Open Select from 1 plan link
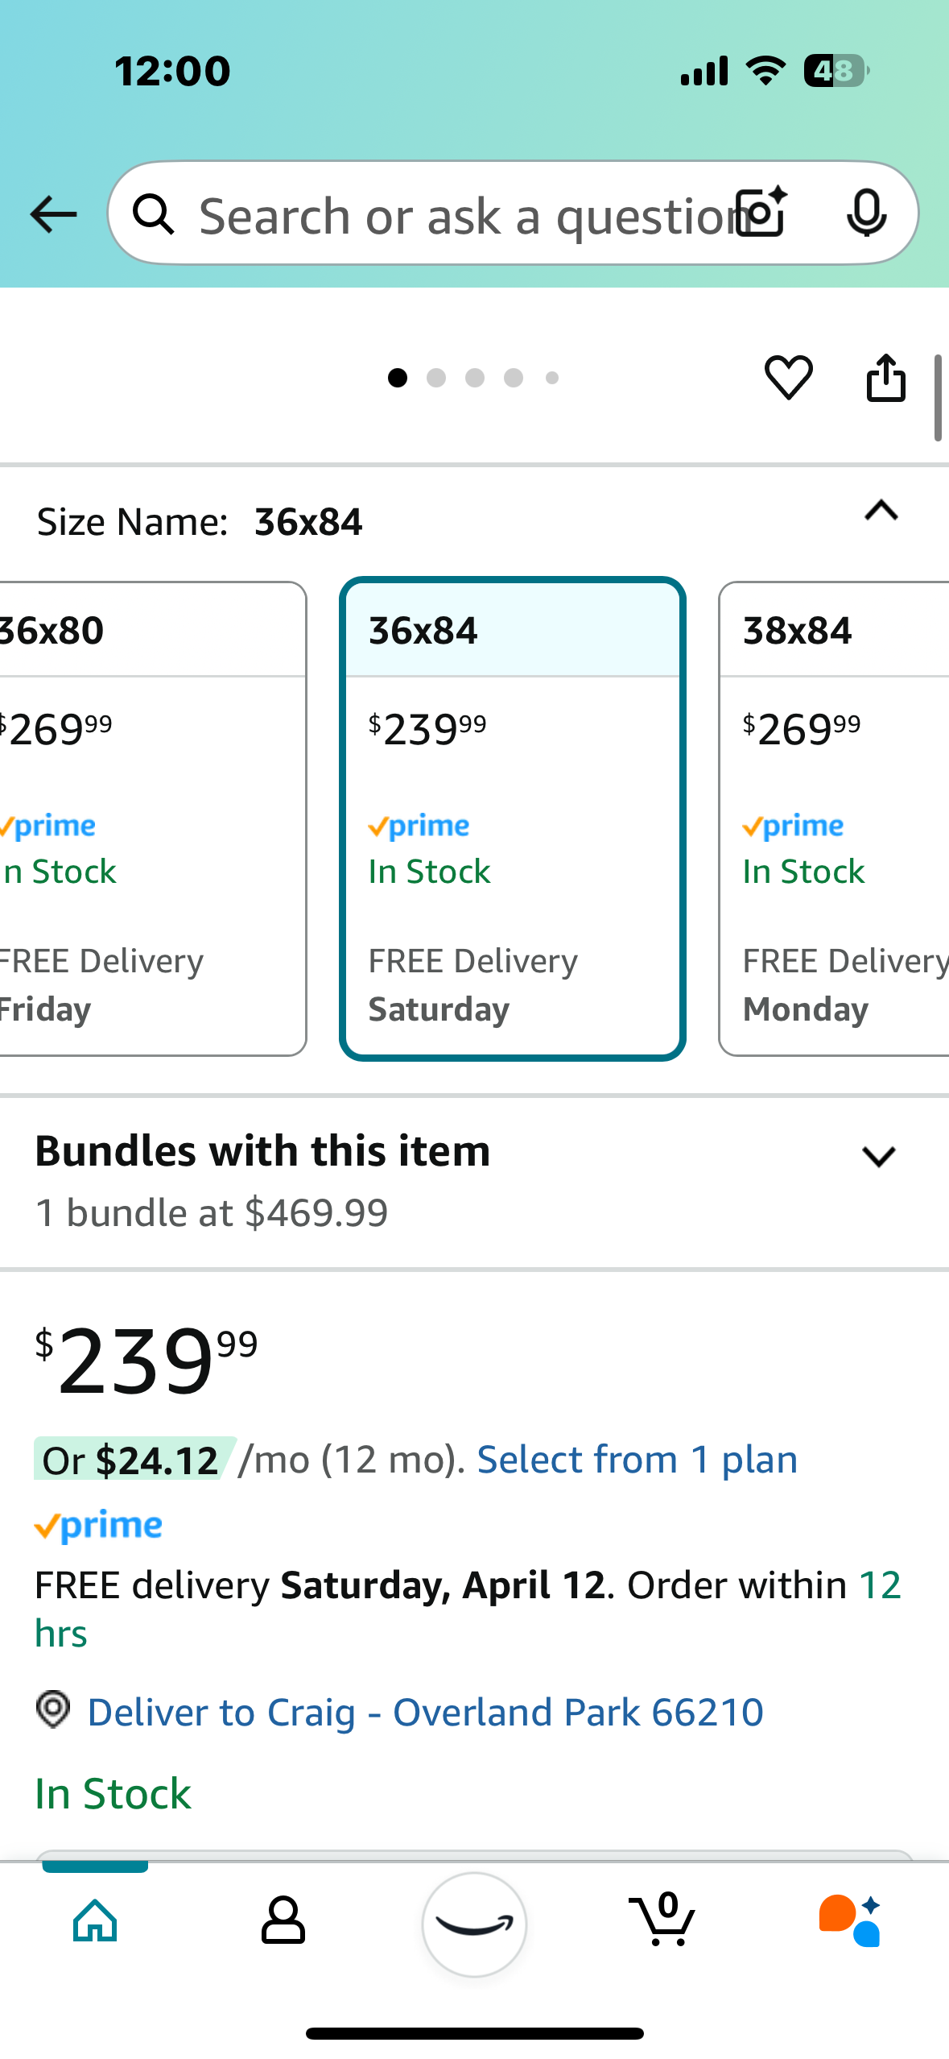949x2059 pixels. [x=637, y=1460]
